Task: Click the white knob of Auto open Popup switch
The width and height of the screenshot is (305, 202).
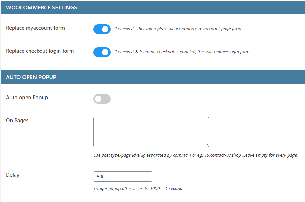Action: pyautogui.click(x=98, y=99)
